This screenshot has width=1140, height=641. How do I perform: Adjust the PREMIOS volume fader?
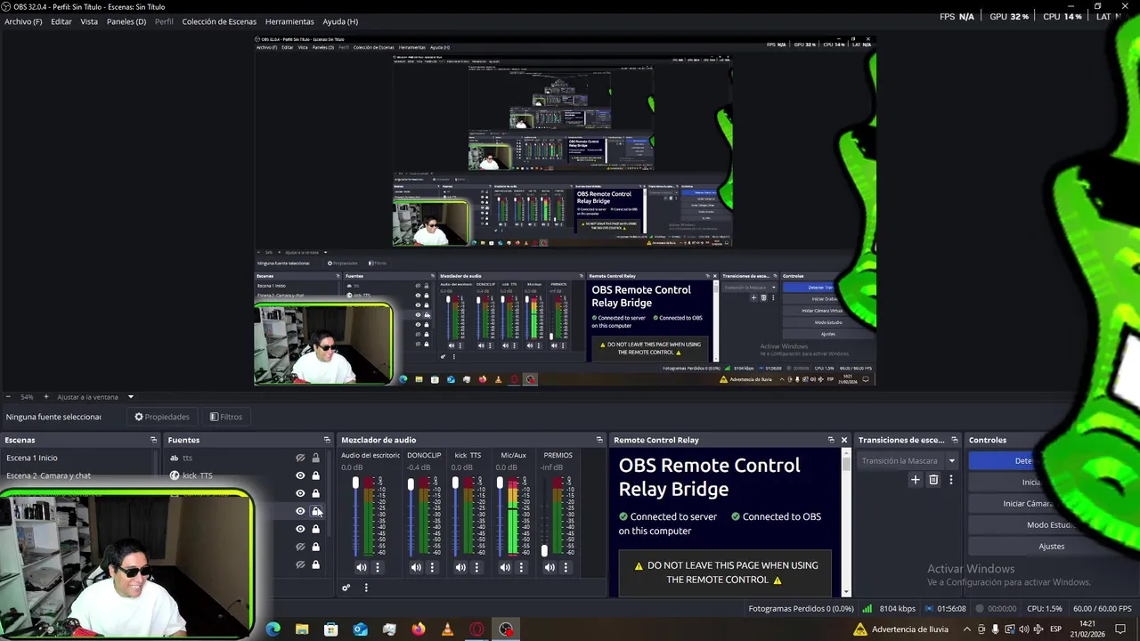(x=544, y=552)
